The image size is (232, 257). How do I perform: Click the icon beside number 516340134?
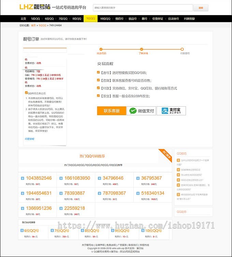(138, 193)
